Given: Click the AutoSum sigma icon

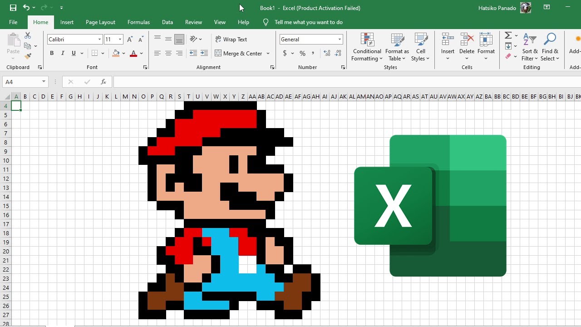Looking at the screenshot, I should click(x=508, y=35).
